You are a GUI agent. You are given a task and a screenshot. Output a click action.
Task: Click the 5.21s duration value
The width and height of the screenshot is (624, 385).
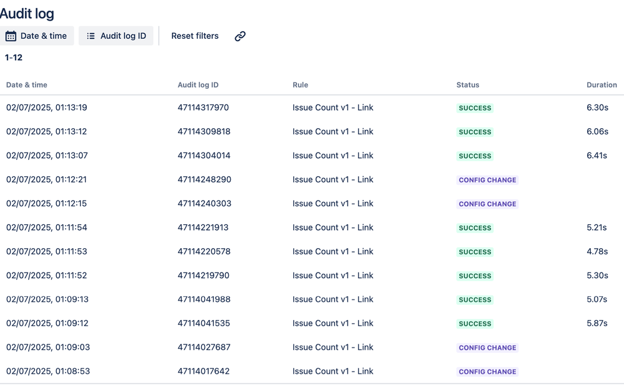(596, 227)
